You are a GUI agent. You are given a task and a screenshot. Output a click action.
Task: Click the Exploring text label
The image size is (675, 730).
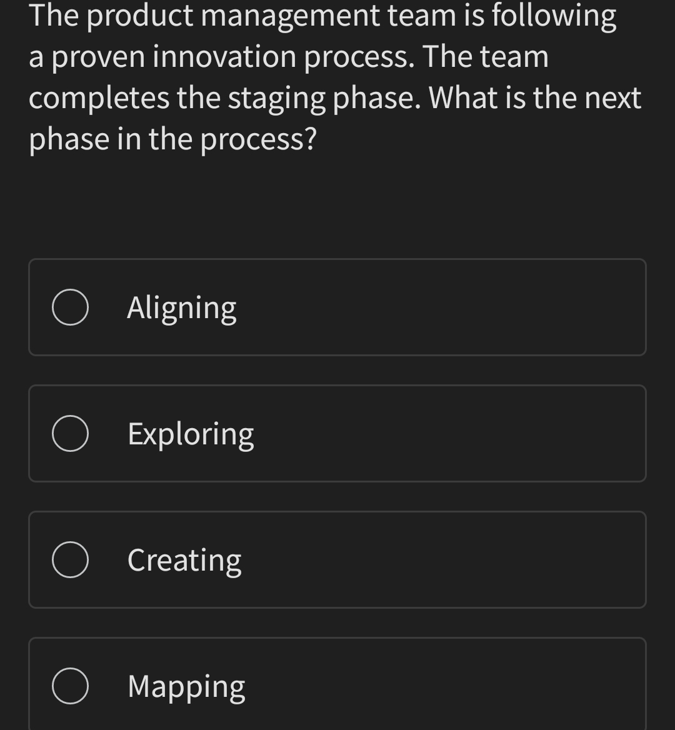point(191,433)
